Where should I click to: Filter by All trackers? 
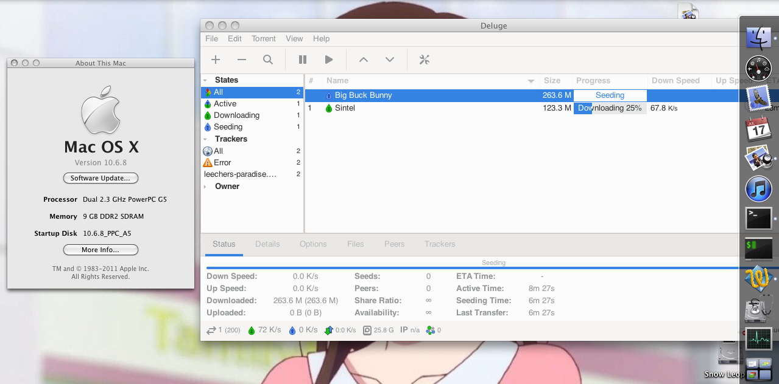point(252,151)
